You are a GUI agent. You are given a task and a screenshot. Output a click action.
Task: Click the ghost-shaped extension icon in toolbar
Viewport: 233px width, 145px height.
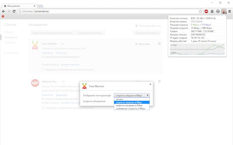coord(212,11)
